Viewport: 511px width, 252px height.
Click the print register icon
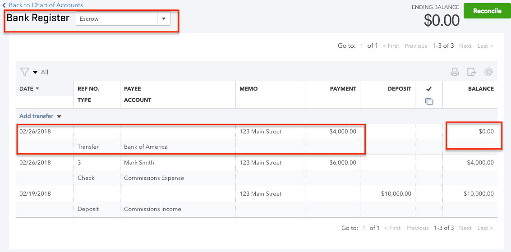pos(455,72)
